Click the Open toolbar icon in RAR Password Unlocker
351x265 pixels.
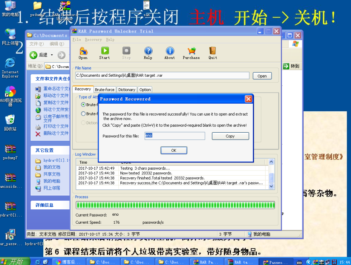pos(83,53)
